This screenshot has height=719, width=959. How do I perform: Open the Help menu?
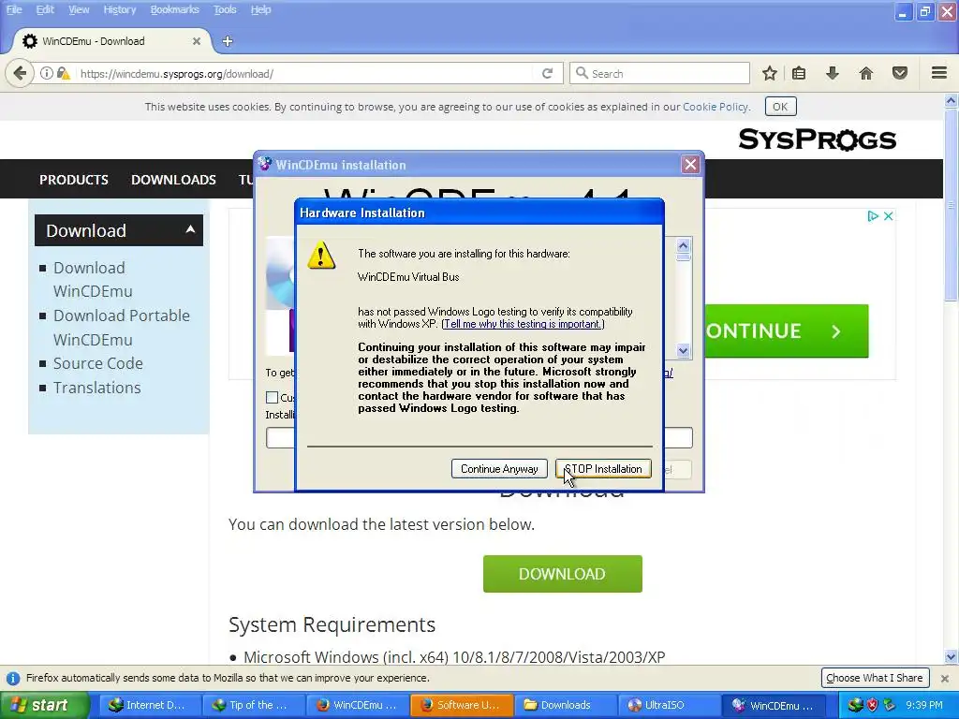260,9
